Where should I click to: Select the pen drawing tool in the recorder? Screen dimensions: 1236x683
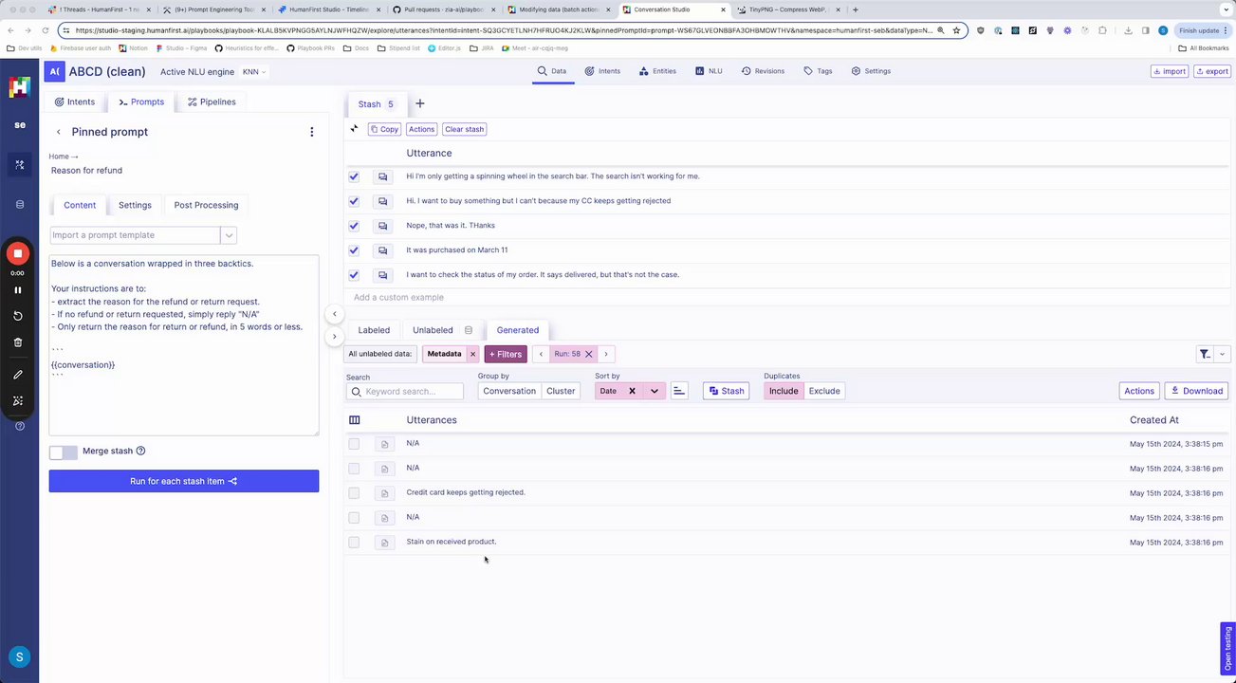[17, 375]
